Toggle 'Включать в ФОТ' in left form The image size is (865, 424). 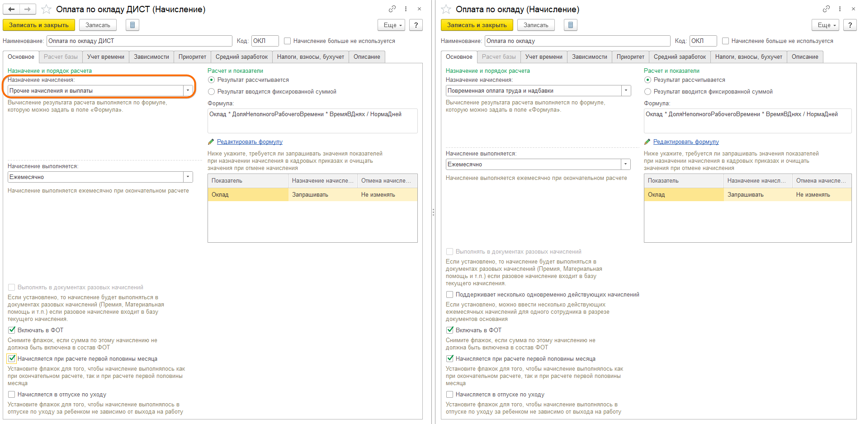point(12,330)
